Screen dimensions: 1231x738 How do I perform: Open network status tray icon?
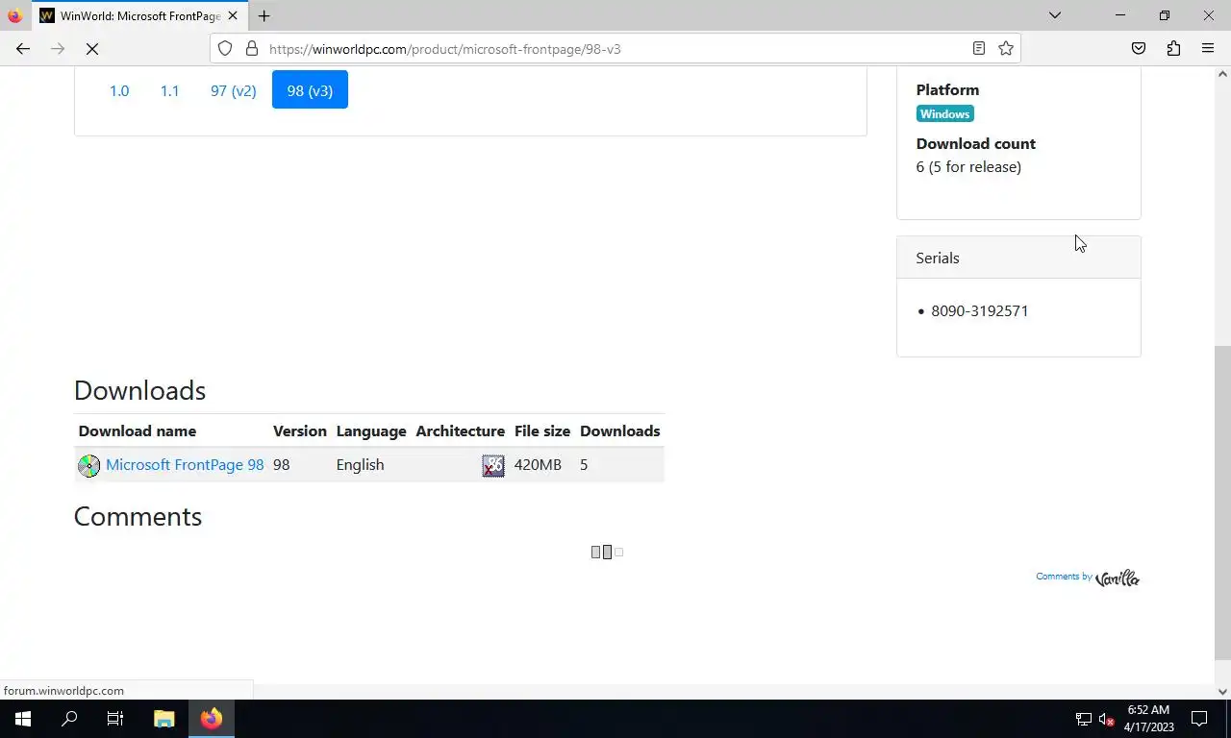1084,719
